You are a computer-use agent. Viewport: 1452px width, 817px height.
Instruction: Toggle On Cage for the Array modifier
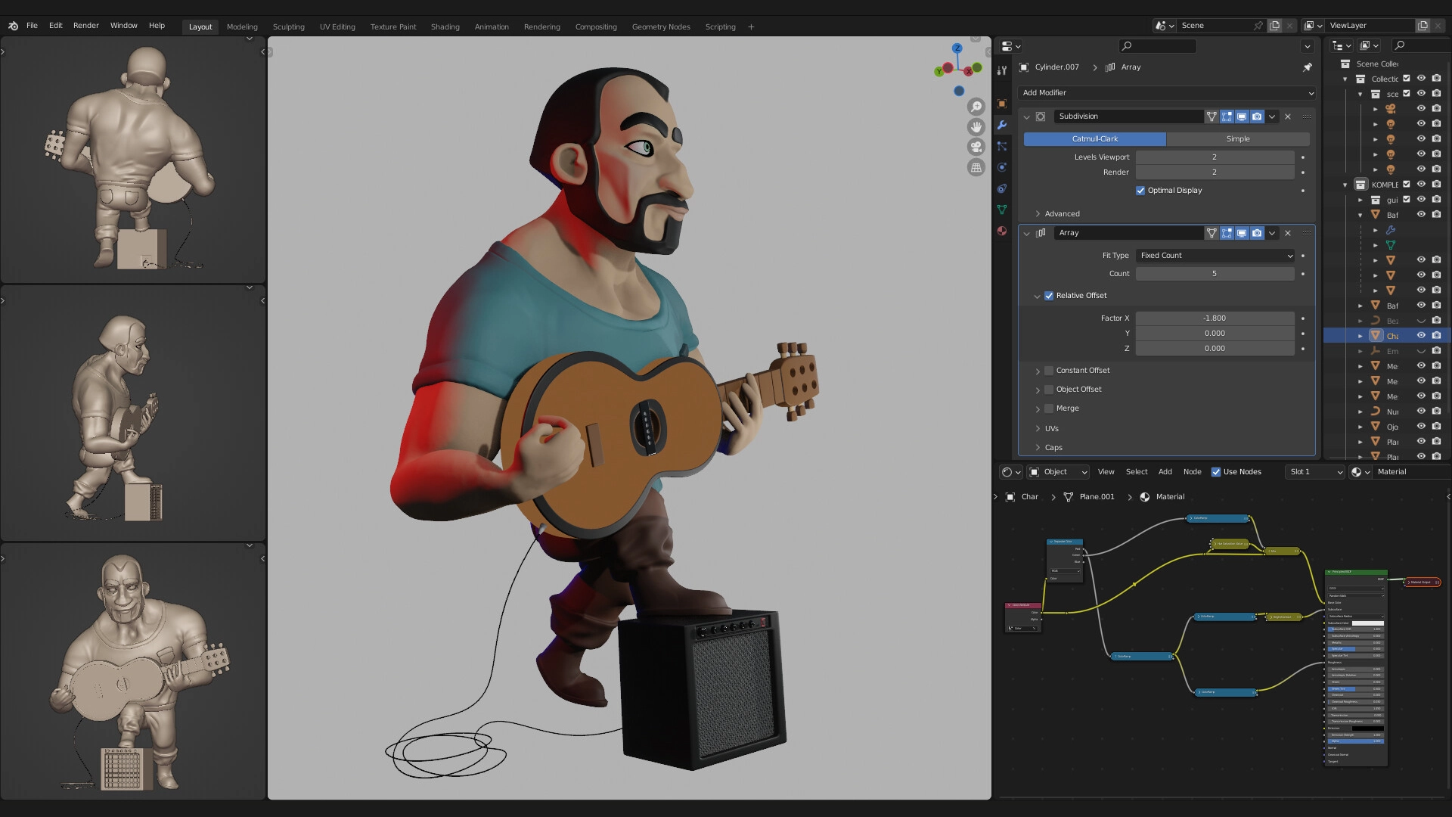pos(1212,233)
